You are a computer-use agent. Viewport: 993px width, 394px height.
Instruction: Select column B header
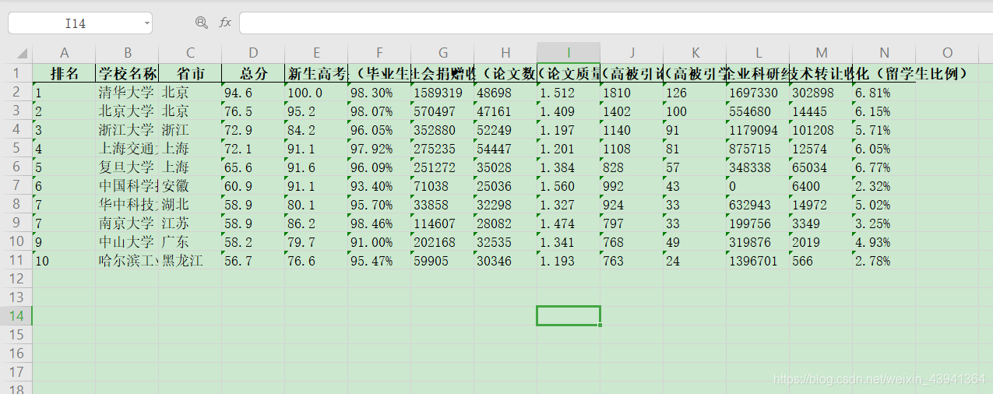127,53
